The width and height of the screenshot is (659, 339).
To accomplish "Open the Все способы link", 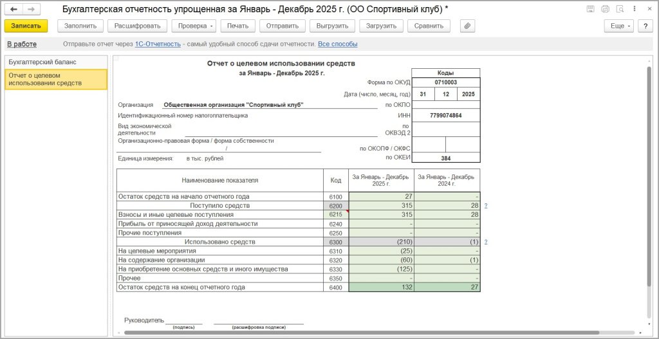I will 337,44.
